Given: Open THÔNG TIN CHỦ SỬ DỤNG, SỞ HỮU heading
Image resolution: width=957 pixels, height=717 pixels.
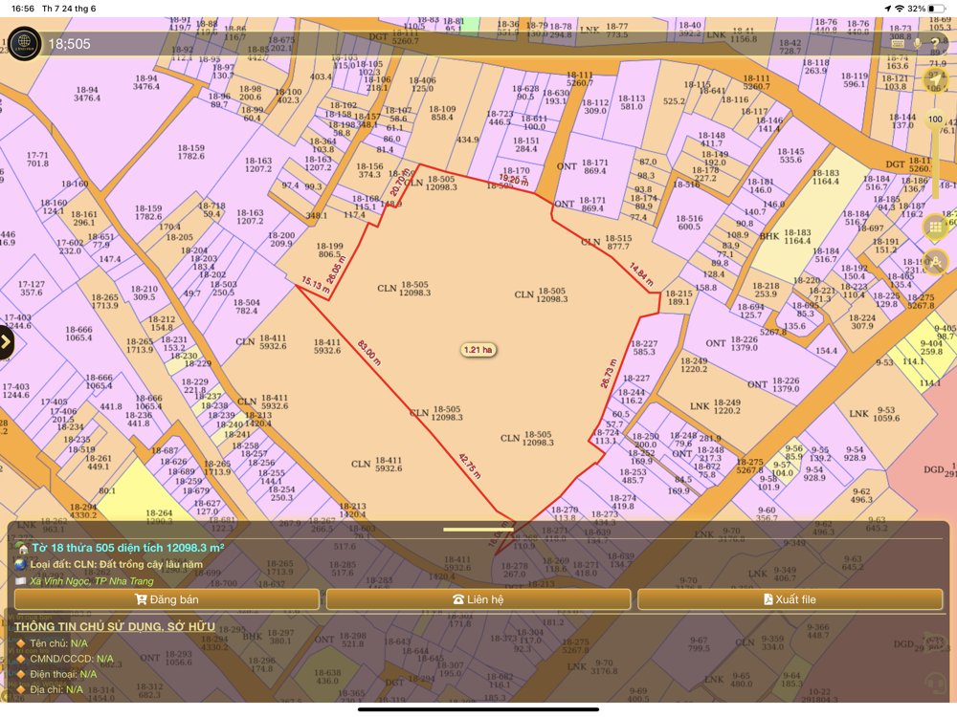Looking at the screenshot, I should pyautogui.click(x=115, y=627).
